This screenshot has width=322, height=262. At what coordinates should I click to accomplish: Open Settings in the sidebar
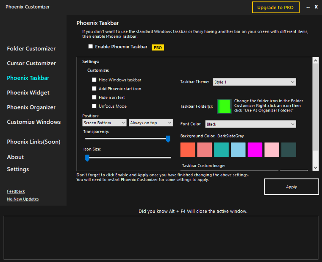tap(18, 169)
